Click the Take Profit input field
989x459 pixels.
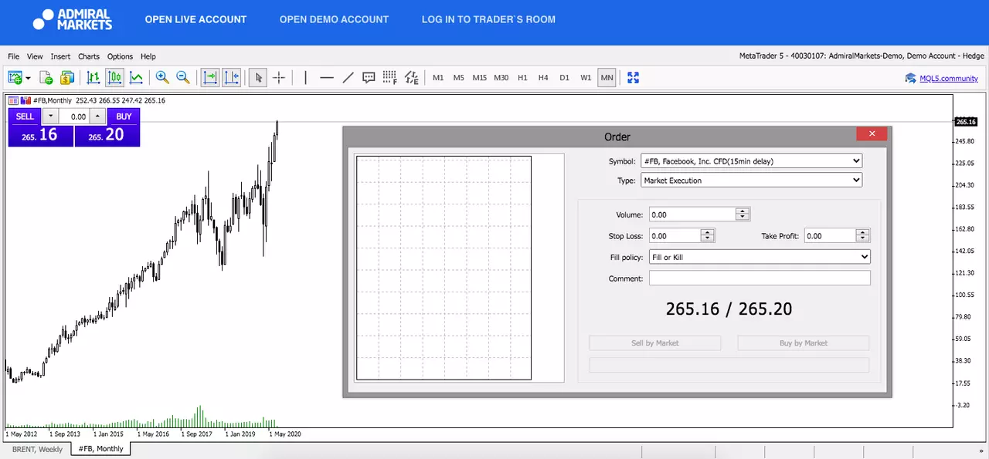(x=830, y=236)
